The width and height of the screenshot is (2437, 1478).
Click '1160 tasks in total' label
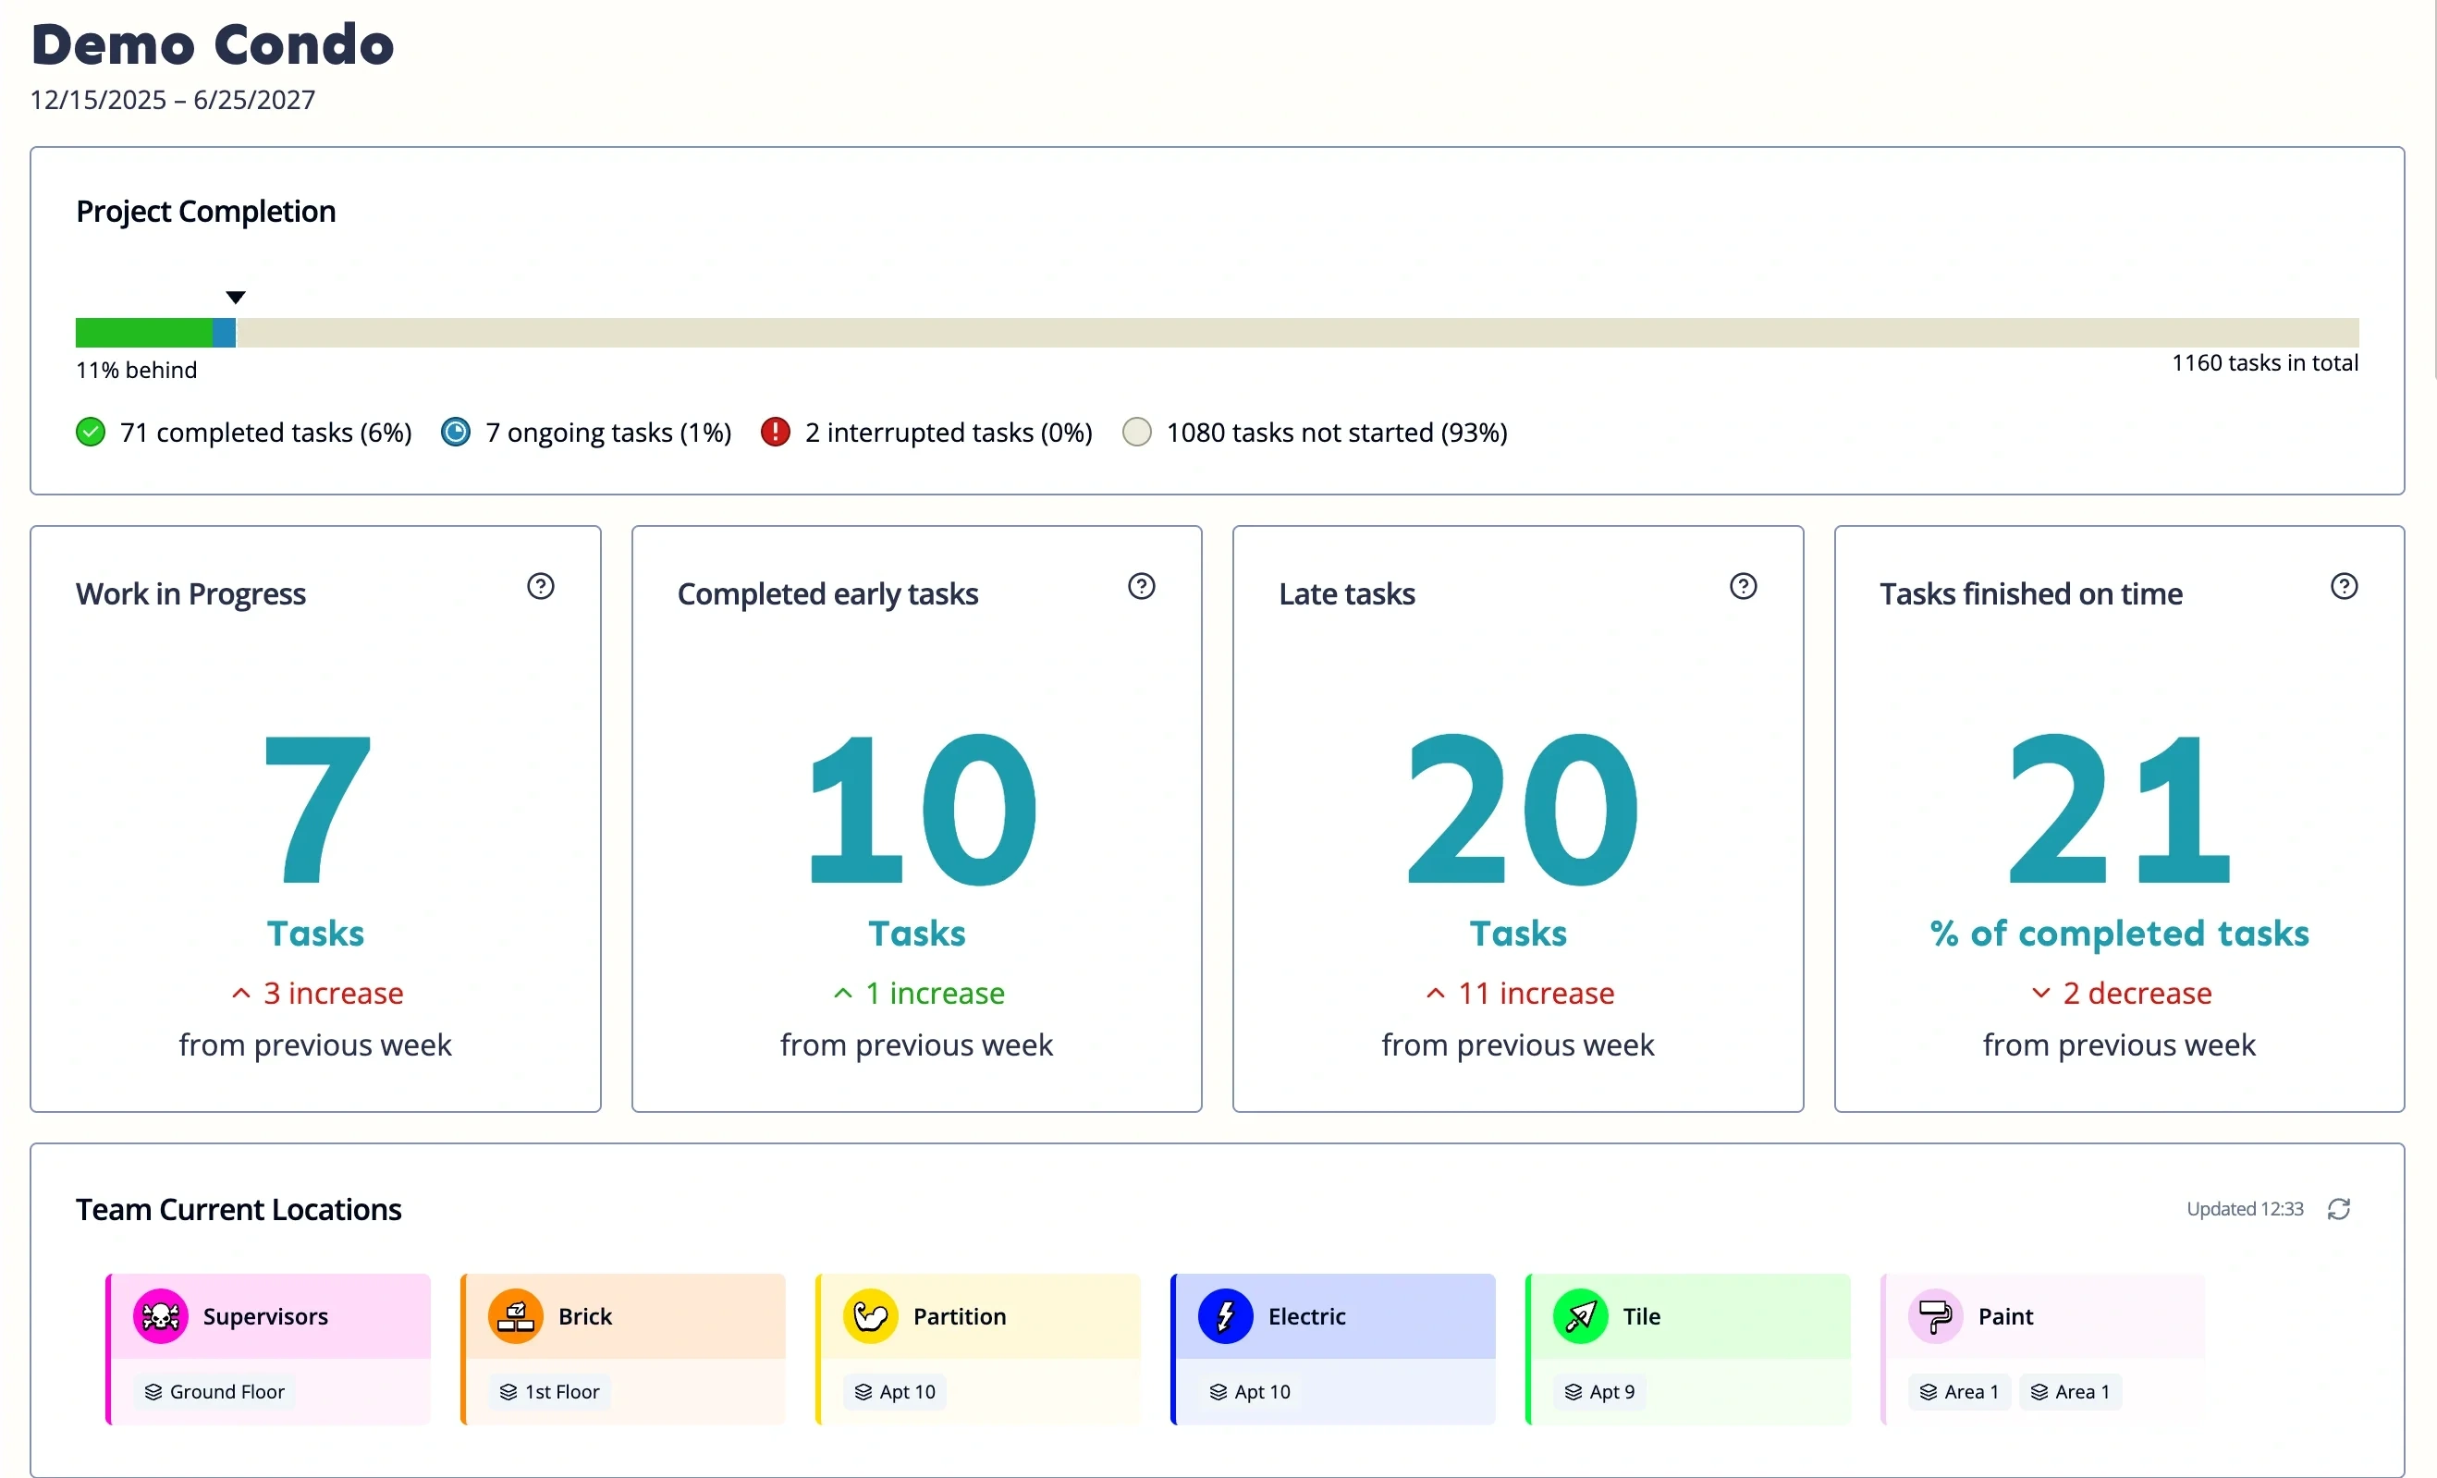coord(2265,363)
